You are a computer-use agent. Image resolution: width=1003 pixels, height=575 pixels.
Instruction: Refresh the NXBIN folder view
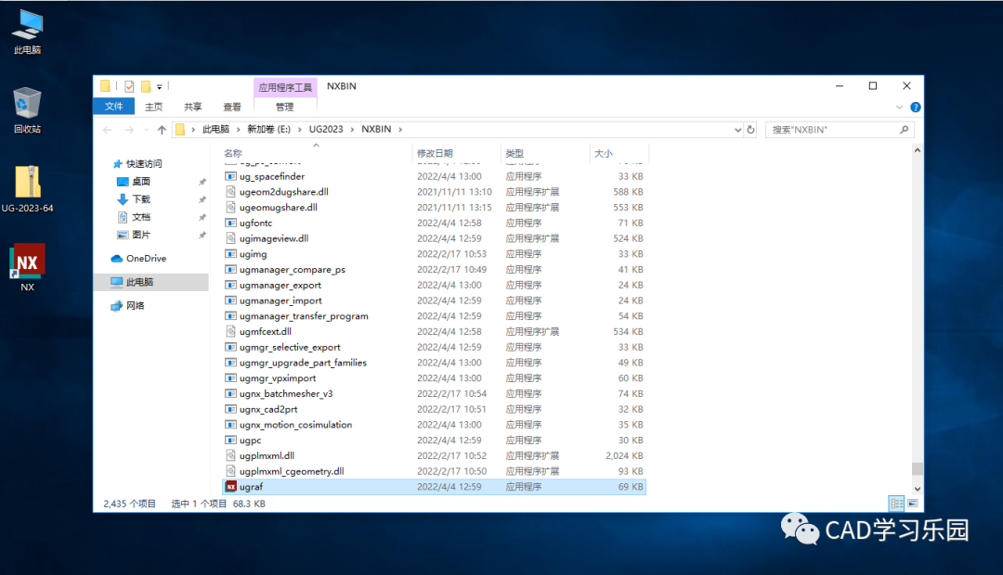pyautogui.click(x=751, y=130)
